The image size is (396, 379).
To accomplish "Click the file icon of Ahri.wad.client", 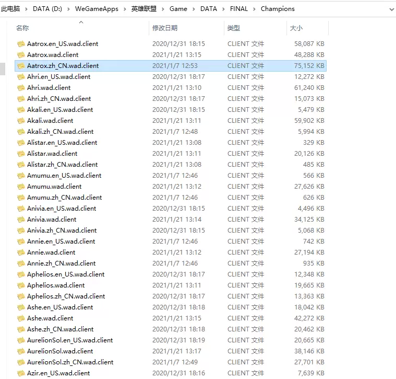I will coord(21,88).
